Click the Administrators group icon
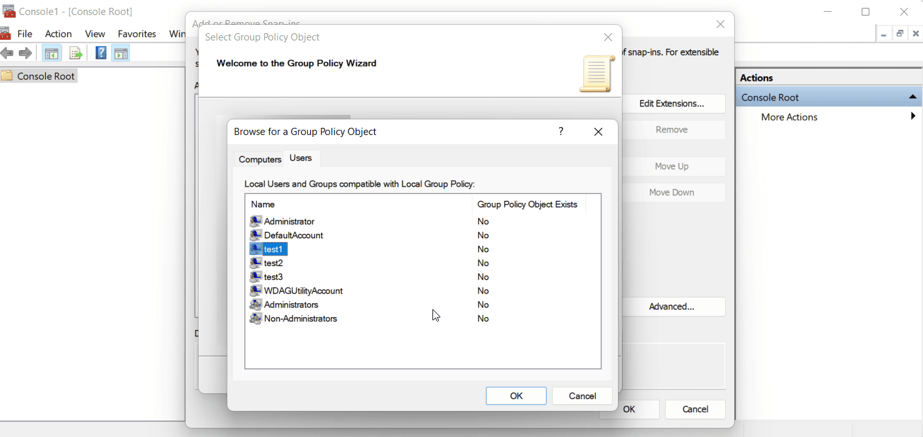Viewport: 923px width, 437px height. [x=256, y=305]
